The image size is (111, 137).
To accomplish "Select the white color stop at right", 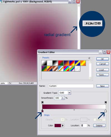I will click(x=106, y=111).
